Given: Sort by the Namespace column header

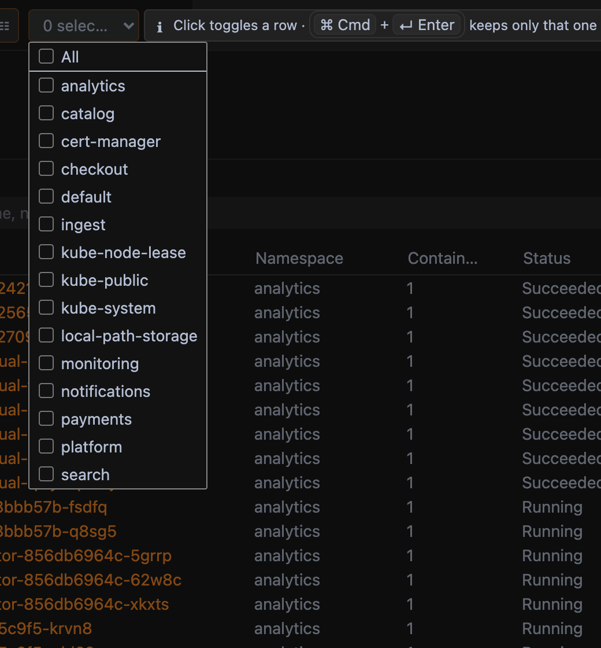Looking at the screenshot, I should [299, 258].
